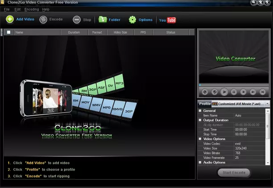This screenshot has height=188, width=273.
Task: Open the File menu
Action: click(x=7, y=9)
